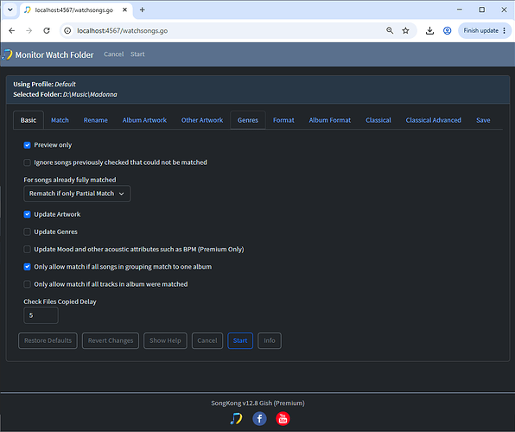Viewport: 515px width, 432px height.
Task: Toggle Only allow match if all tracks matched
Action: click(28, 284)
